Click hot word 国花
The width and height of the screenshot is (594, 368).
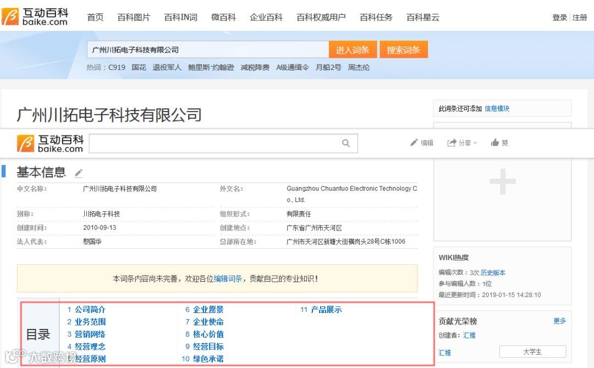click(139, 68)
